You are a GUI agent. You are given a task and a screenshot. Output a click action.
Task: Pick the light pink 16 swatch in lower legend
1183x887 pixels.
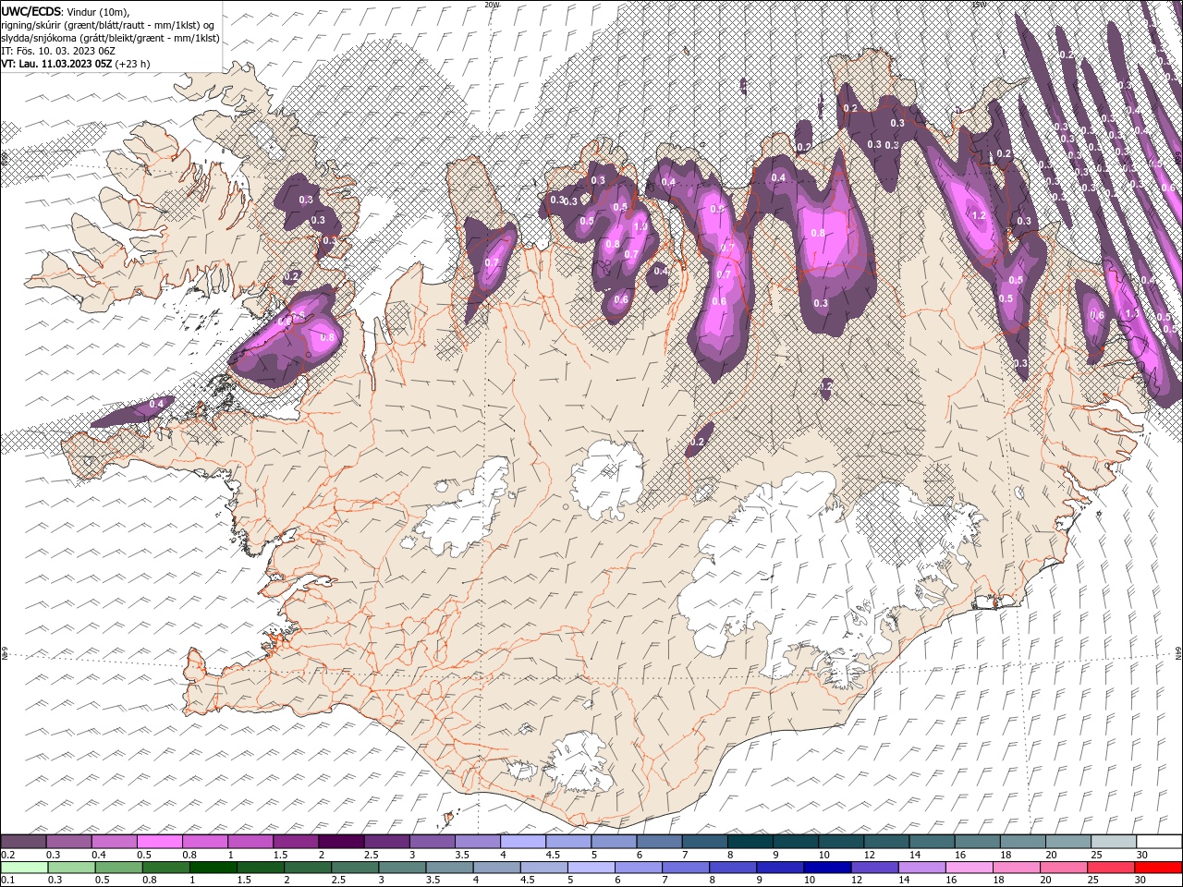pyautogui.click(x=970, y=868)
